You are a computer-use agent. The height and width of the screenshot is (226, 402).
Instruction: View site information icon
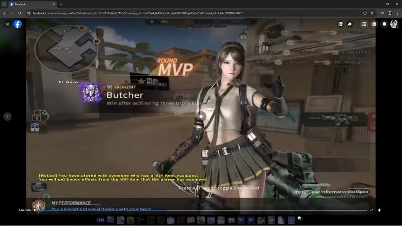coord(29,13)
